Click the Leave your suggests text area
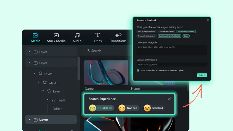Screen dimensions: 233x131 point(172,50)
